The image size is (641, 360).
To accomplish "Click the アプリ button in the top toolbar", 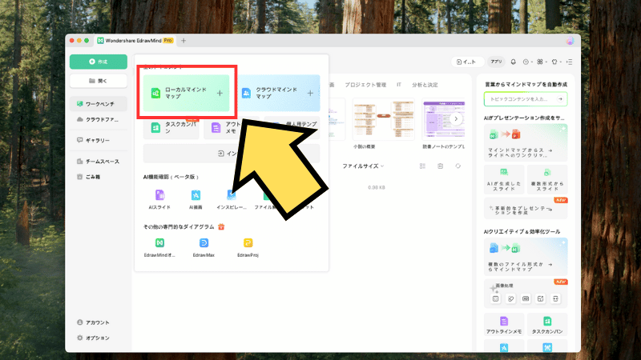I will (496, 62).
